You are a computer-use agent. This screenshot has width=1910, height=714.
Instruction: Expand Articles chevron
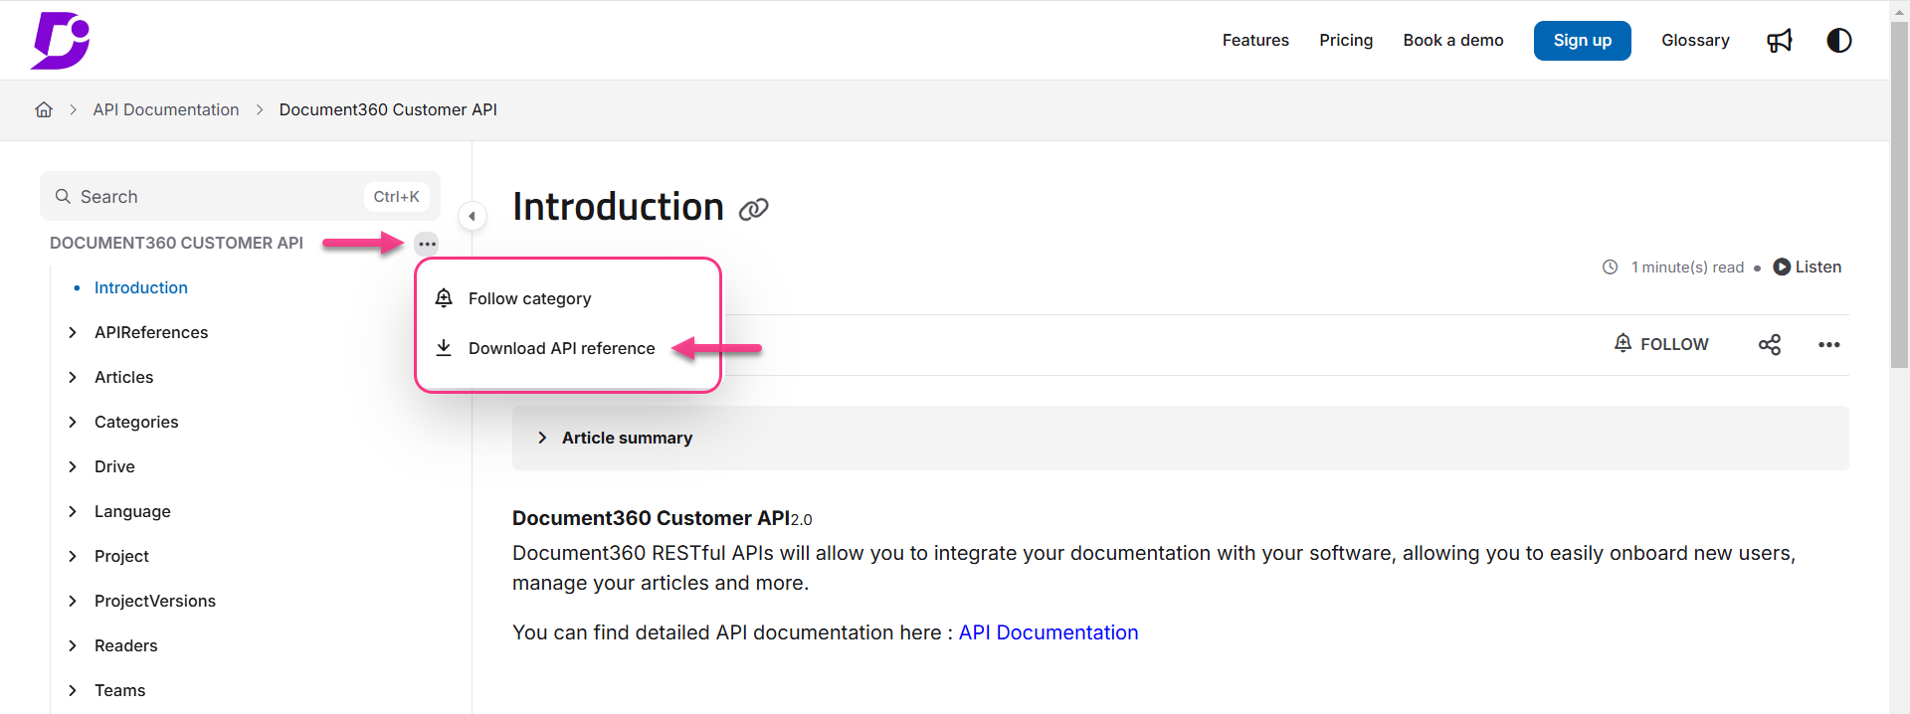click(x=72, y=377)
